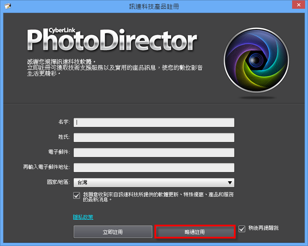Close the 訊連科技產品註冊 window
This screenshot has height=246, width=308.
[x=298, y=5]
